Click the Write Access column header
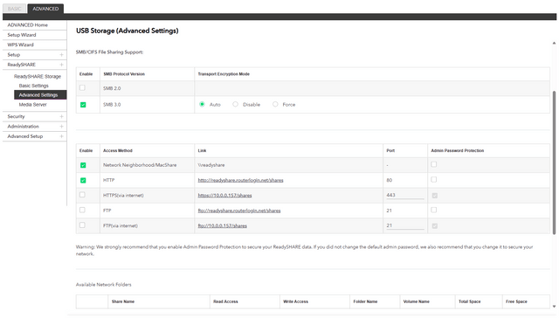 coord(295,301)
